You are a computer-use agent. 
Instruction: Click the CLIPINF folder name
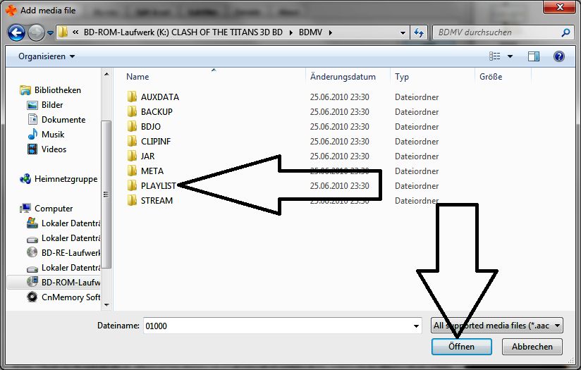(x=156, y=142)
